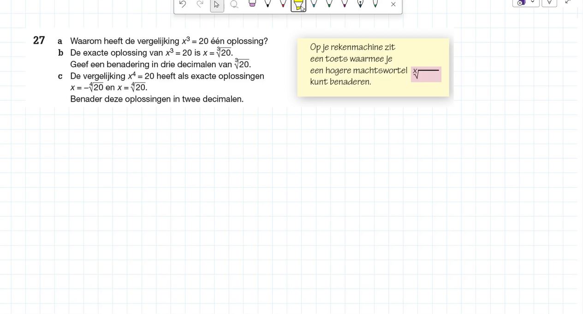The image size is (583, 314).
Task: Close the inking pen toolbar
Action: [x=393, y=4]
